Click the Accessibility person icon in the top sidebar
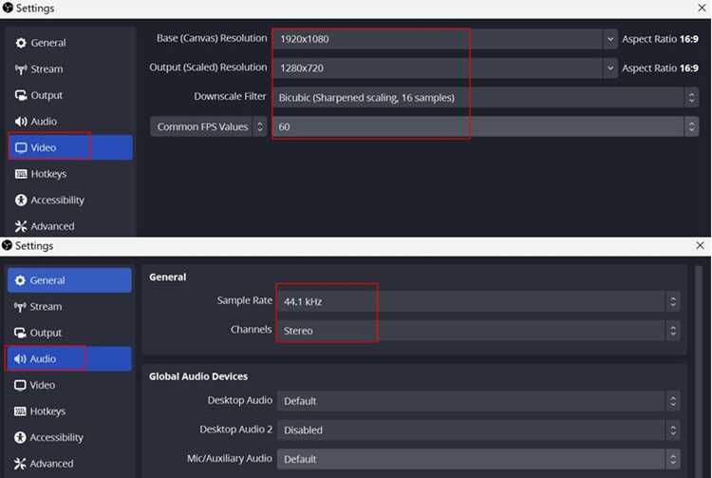This screenshot has width=712, height=478. click(21, 200)
